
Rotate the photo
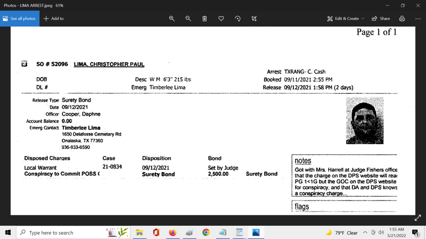click(x=238, y=18)
